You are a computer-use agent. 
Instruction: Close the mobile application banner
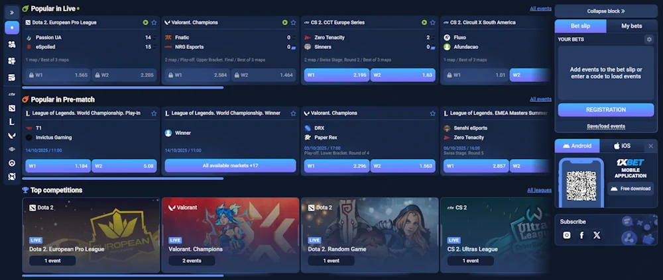pos(651,146)
